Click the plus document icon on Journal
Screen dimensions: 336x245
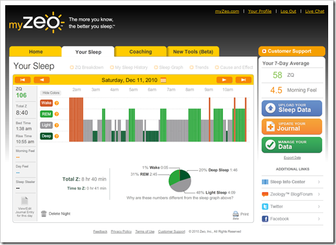270,126
